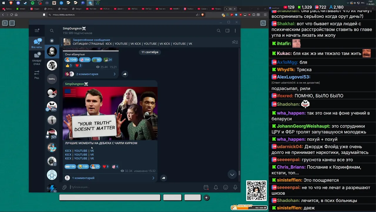Click the Meme Party progress bar
Image resolution: width=376 pixels, height=212 pixels.
point(249,207)
